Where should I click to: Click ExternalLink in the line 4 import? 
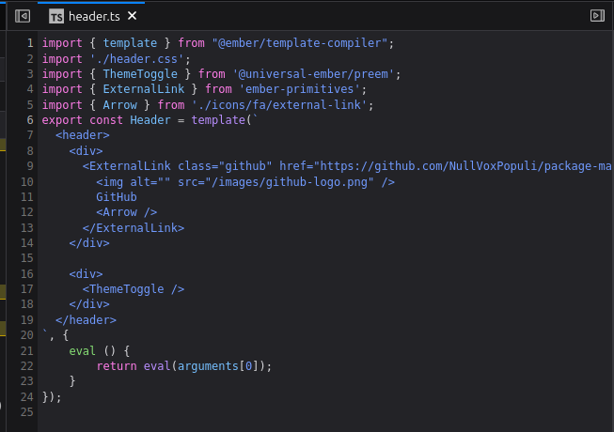(144, 89)
